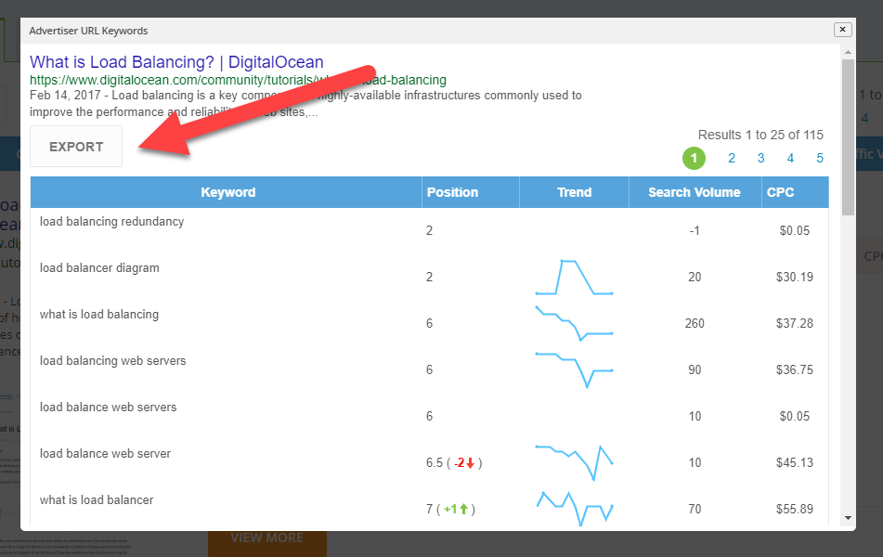The image size is (883, 557).
Task: Sort table by Position column header
Action: tap(470, 192)
